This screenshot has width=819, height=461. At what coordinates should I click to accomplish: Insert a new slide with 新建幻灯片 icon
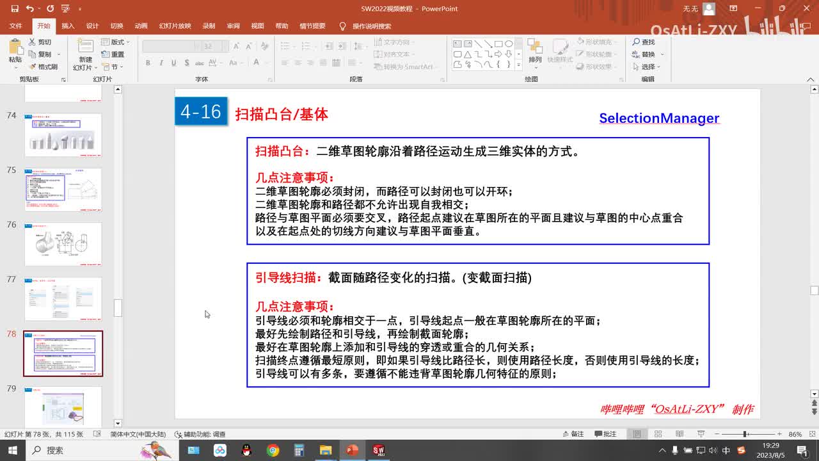click(86, 46)
